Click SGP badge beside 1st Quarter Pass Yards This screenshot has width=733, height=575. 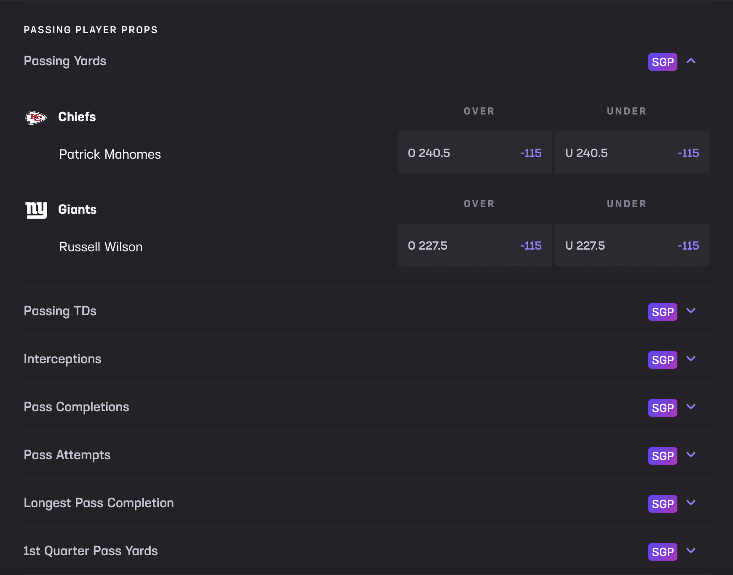click(662, 552)
